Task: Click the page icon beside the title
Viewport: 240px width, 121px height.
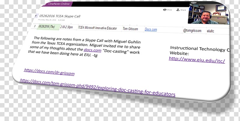Action: tap(36, 16)
